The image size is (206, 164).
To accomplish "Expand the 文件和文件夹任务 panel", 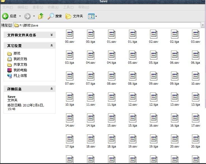I will [52, 35].
